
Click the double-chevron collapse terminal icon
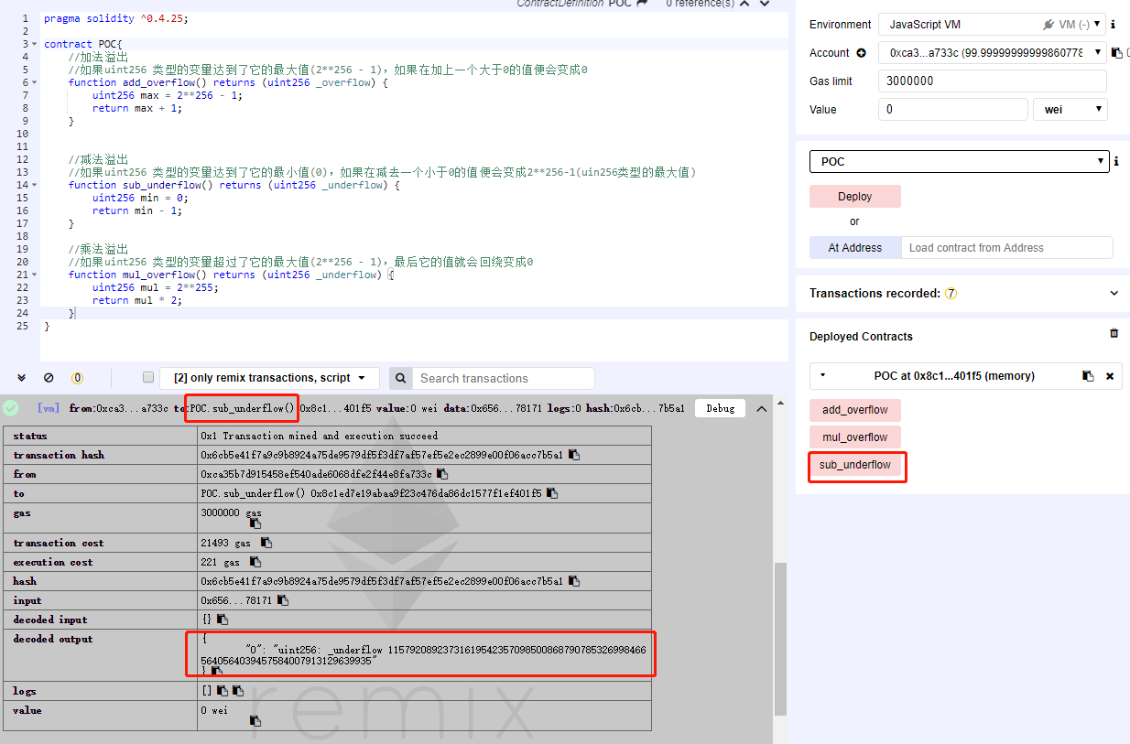(x=22, y=378)
